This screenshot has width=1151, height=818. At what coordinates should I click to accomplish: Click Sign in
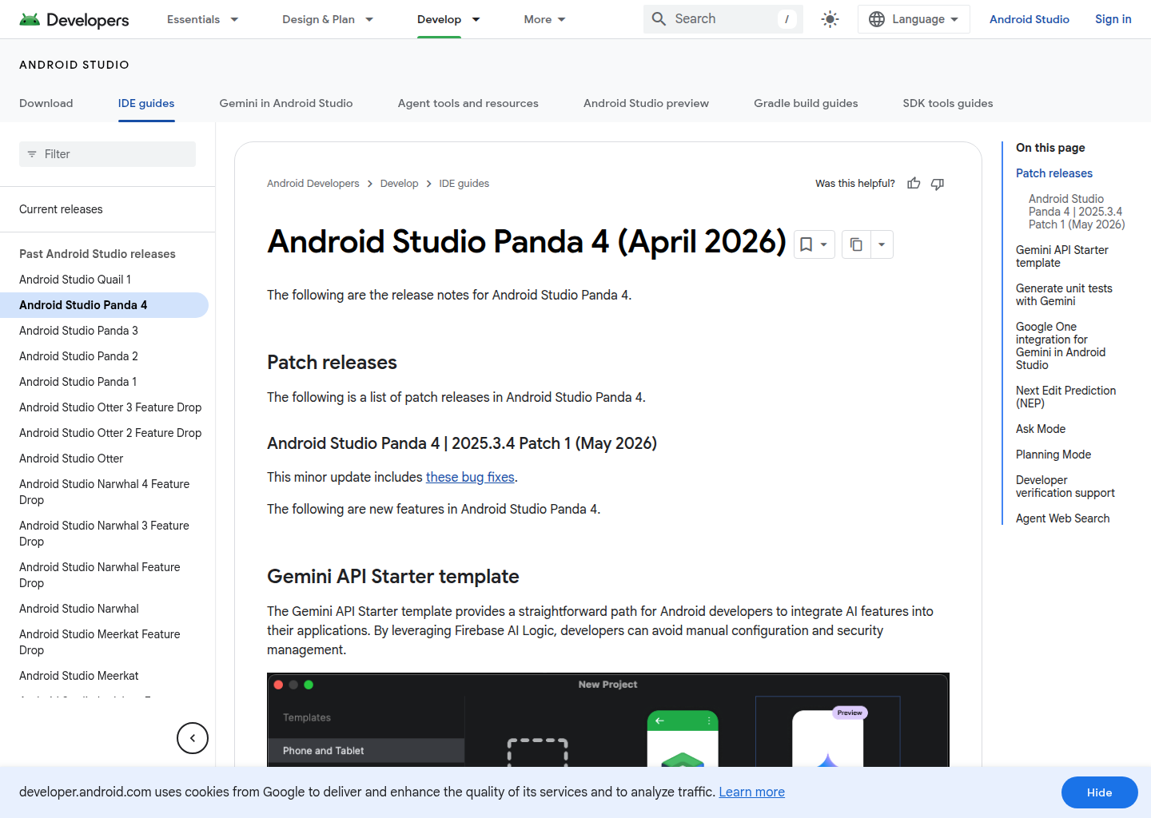[1113, 19]
